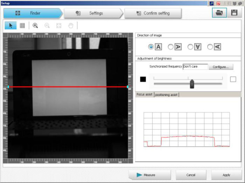Click the Synchronized frequency field
Image resolution: width=245 pixels, height=183 pixels.
tap(195, 67)
